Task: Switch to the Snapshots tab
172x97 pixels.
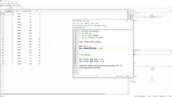Action: [x=138, y=50]
